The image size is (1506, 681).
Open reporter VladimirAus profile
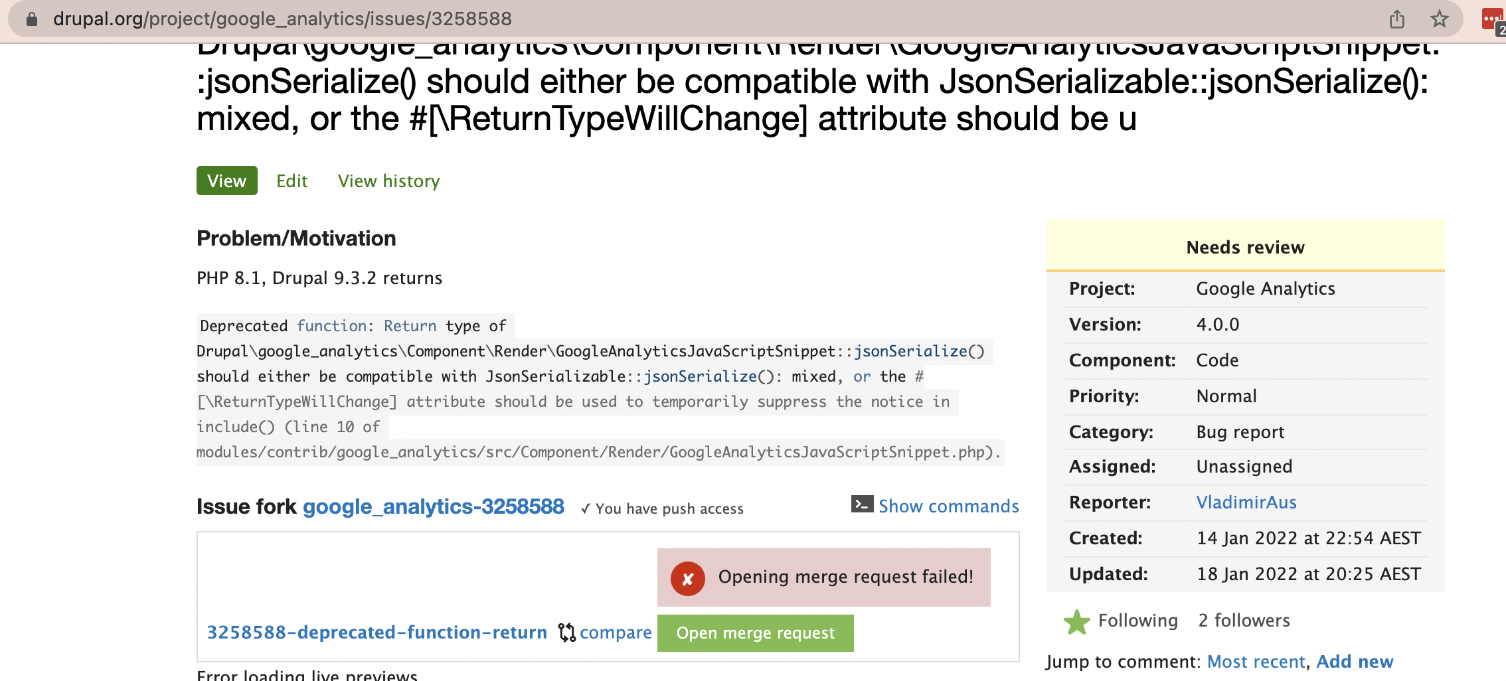pyautogui.click(x=1246, y=502)
